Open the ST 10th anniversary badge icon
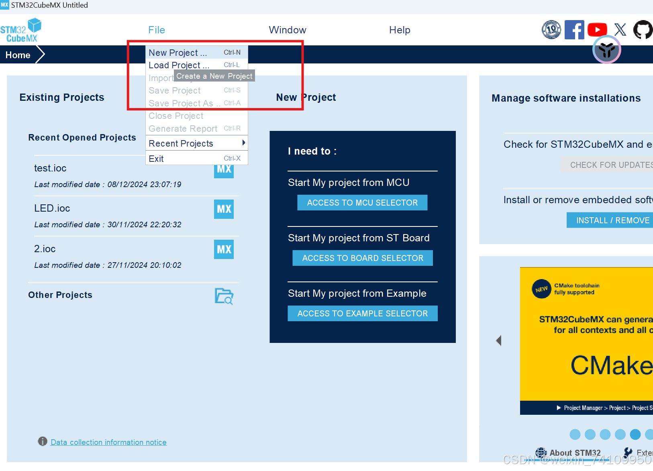 [551, 30]
